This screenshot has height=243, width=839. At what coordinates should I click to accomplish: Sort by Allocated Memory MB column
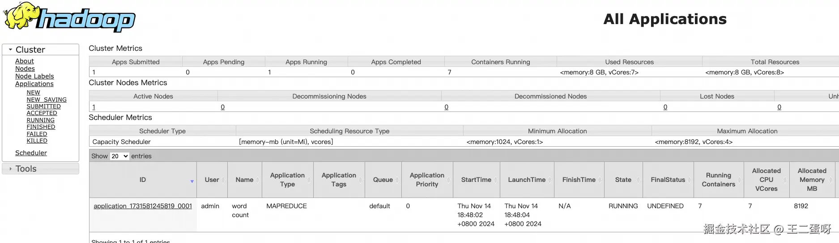[812, 180]
